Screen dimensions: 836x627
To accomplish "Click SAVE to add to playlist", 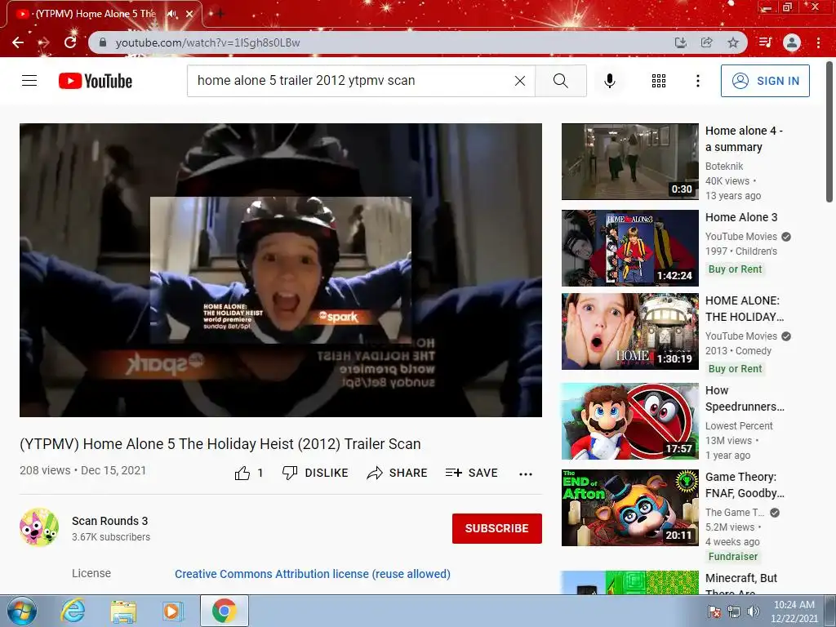I will coord(472,473).
